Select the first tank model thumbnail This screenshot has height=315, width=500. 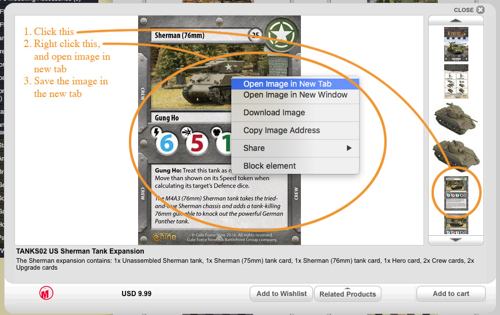coord(456,118)
